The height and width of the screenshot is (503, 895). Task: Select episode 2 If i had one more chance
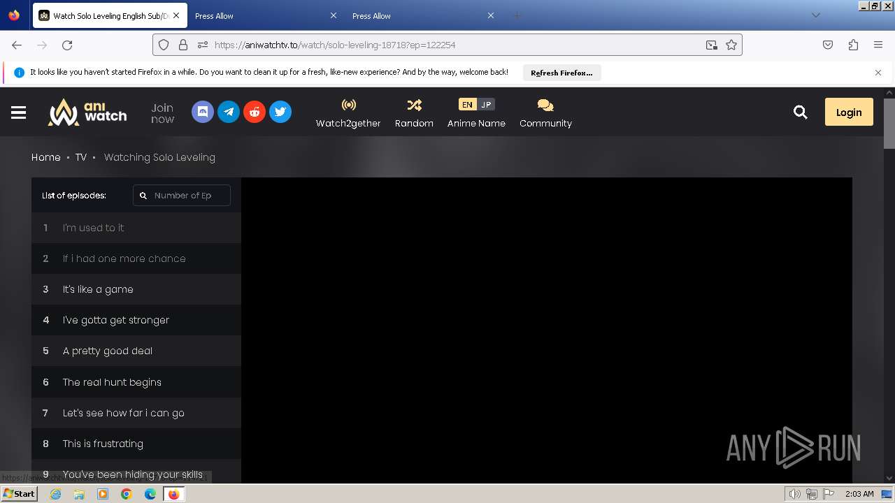coord(136,258)
